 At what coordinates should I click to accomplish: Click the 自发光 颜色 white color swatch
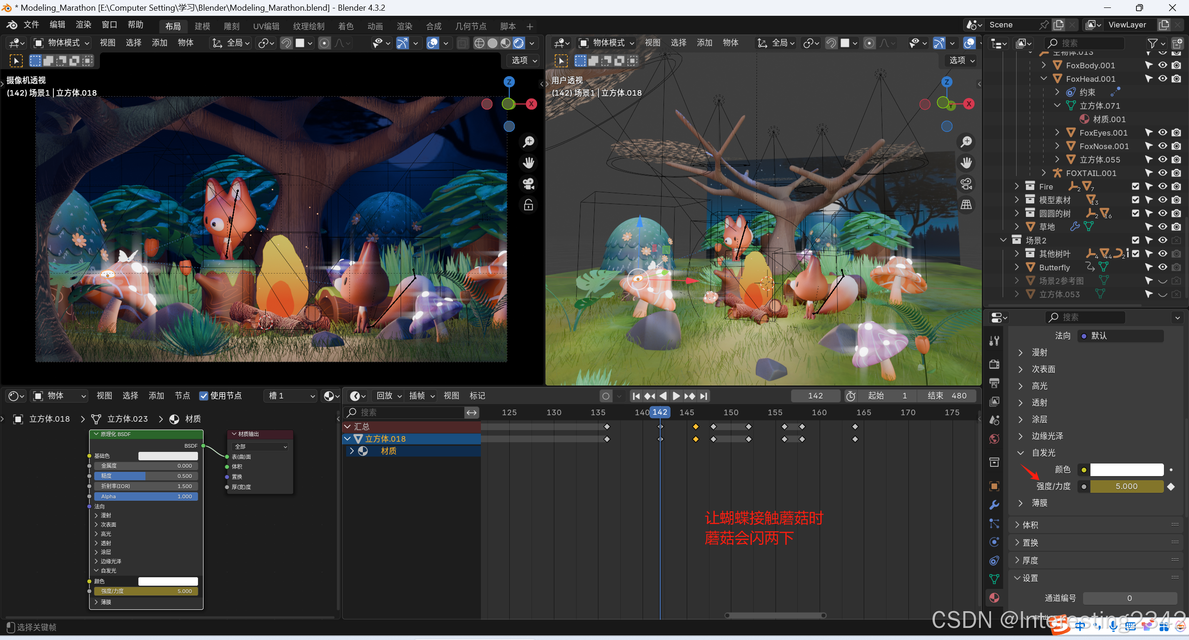tap(1126, 470)
